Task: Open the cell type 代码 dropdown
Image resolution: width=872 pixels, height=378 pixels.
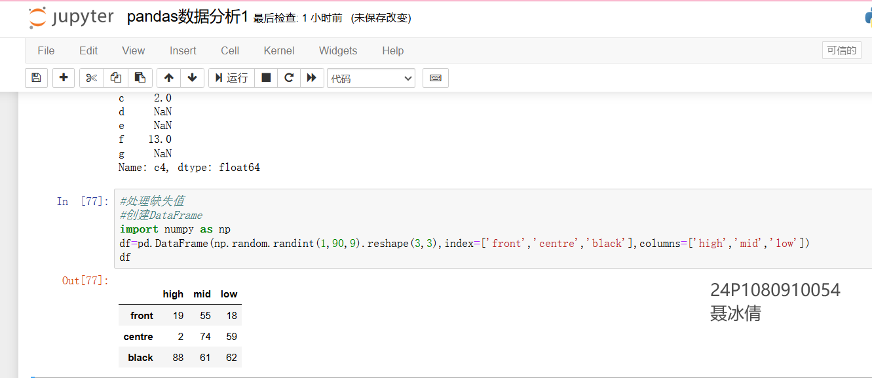Action: coord(371,78)
